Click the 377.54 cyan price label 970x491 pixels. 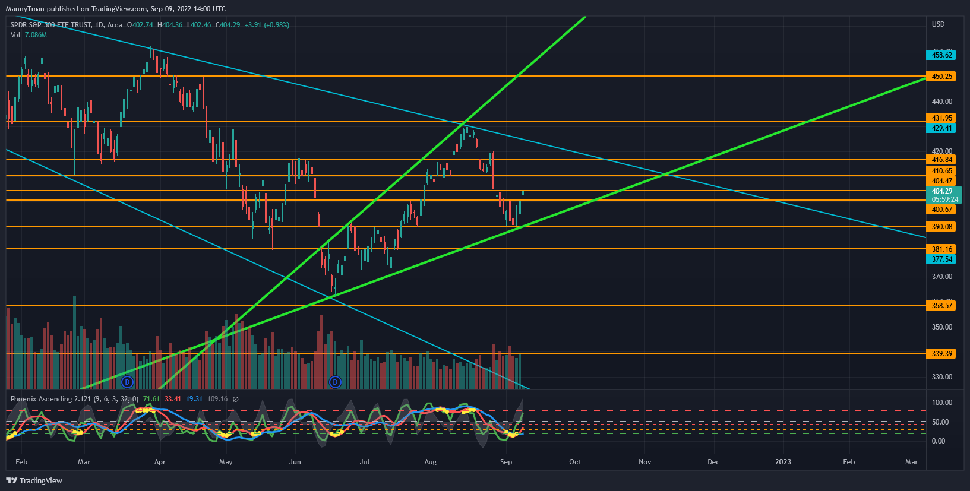pyautogui.click(x=941, y=259)
